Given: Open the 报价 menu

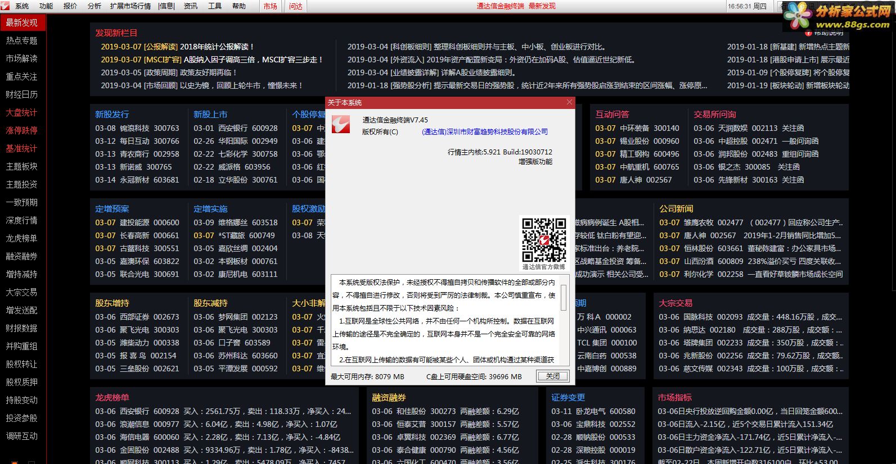Looking at the screenshot, I should pyautogui.click(x=70, y=6).
